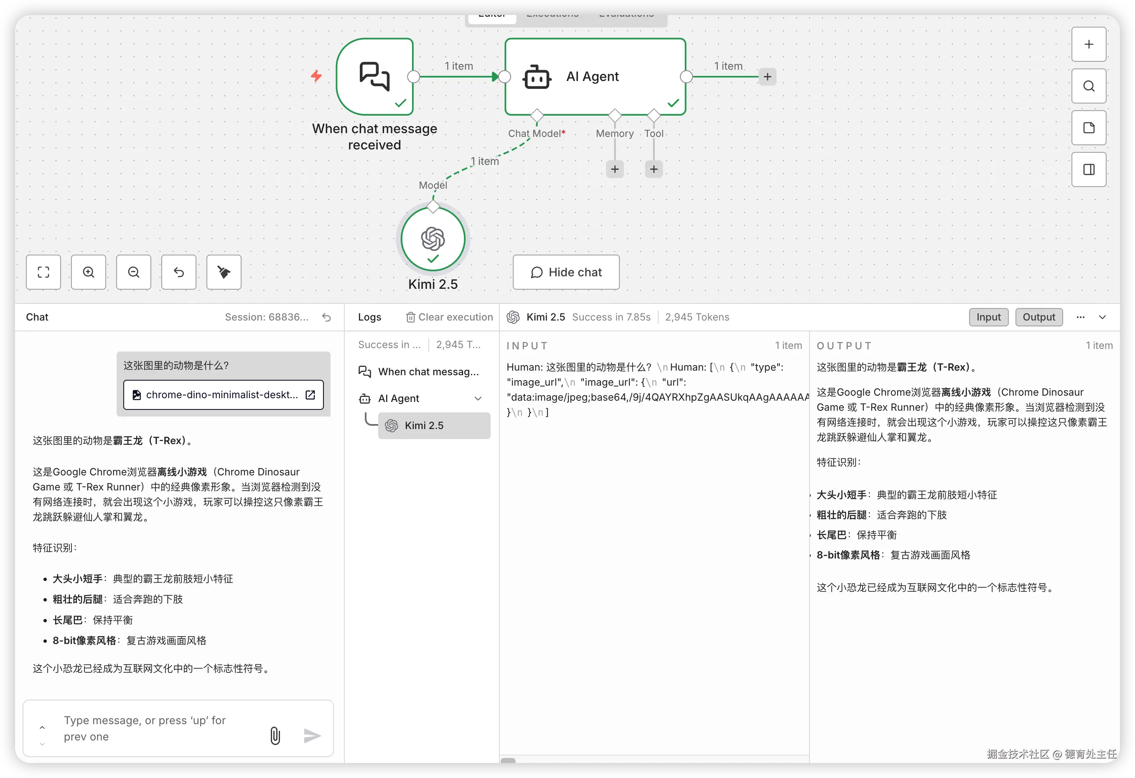Reset the chat session
Screen dimensions: 1135x778
(x=327, y=318)
